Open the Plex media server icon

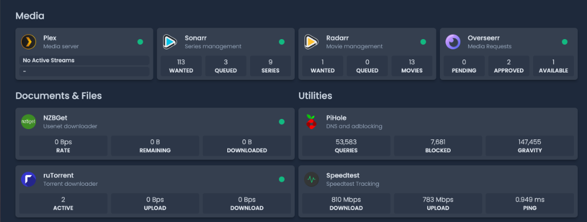(x=28, y=42)
